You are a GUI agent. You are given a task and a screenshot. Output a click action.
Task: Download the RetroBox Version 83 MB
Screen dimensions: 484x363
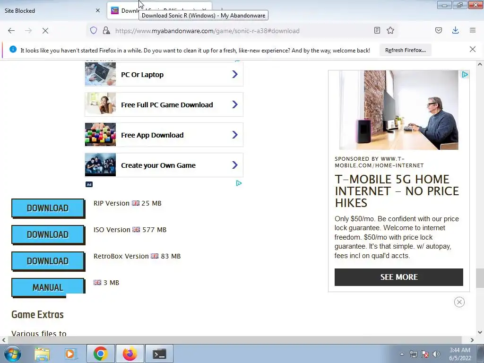pyautogui.click(x=48, y=261)
